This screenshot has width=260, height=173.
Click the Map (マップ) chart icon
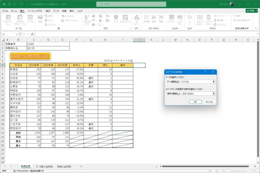tap(116, 19)
